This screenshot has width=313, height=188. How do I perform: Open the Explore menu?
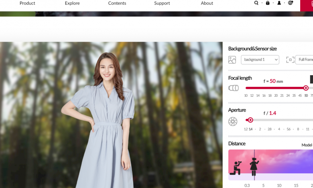pyautogui.click(x=72, y=3)
